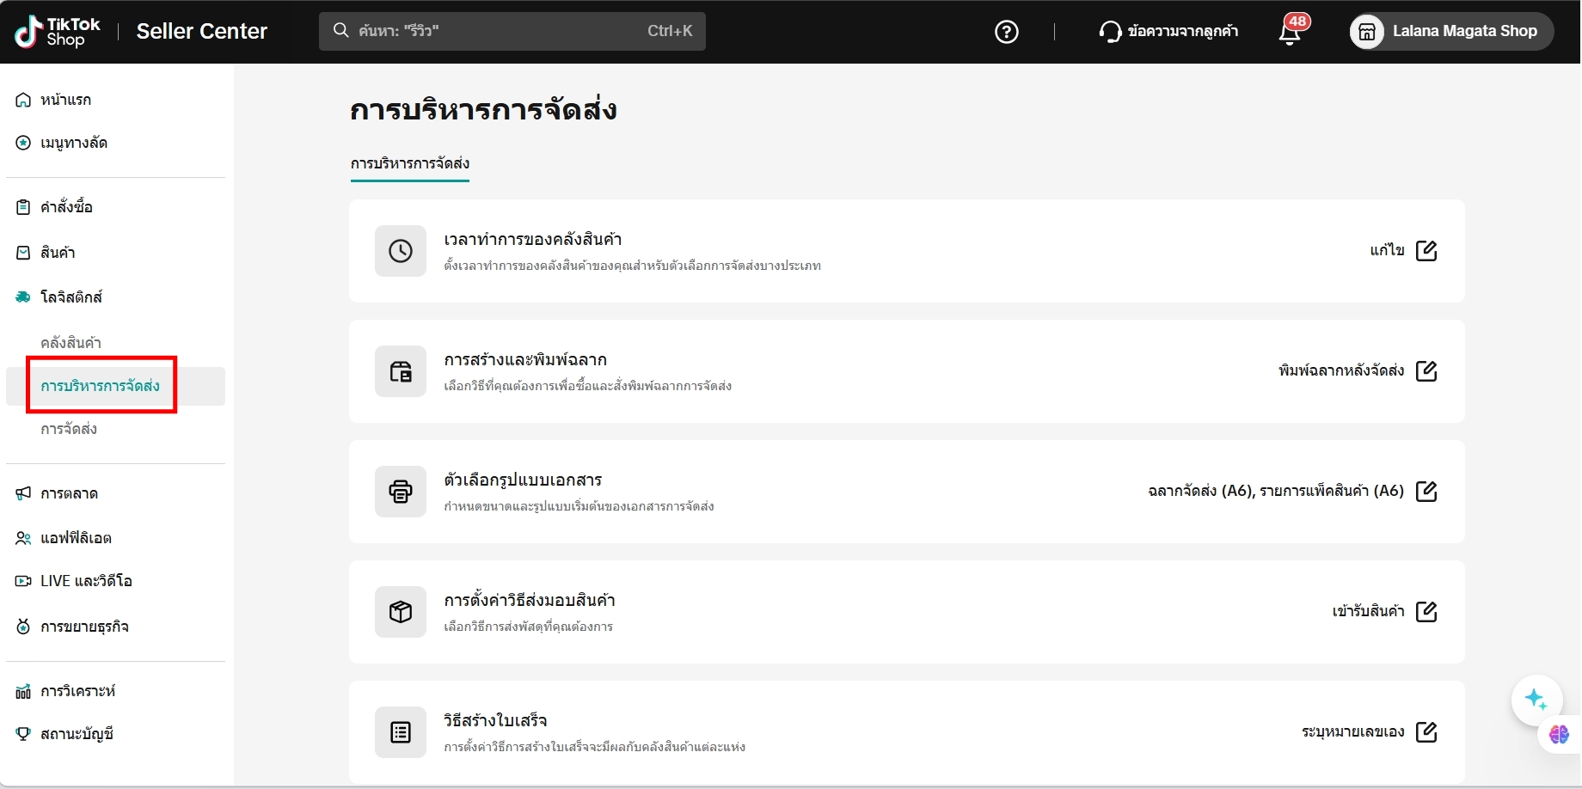Screen dimensions: 1582x789
Task: Click the star shortcut icon beside เมนูทางลัด
Action: [x=23, y=143]
